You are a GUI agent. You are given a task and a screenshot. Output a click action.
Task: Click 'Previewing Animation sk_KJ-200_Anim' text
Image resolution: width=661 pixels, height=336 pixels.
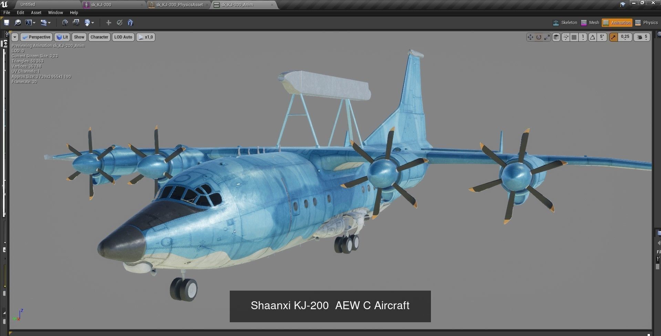pyautogui.click(x=48, y=46)
